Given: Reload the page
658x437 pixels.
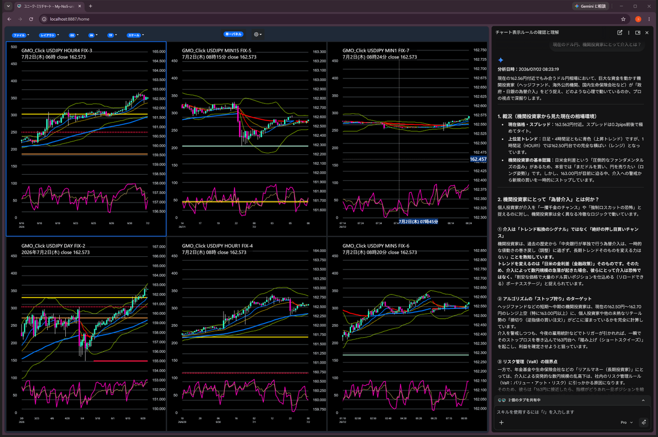Looking at the screenshot, I should (32, 19).
